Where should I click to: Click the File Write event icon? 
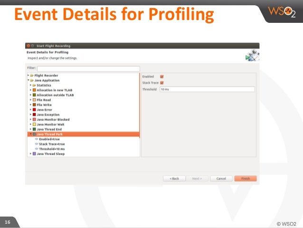click(34, 105)
